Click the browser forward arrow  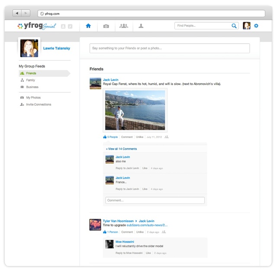(x=26, y=13)
